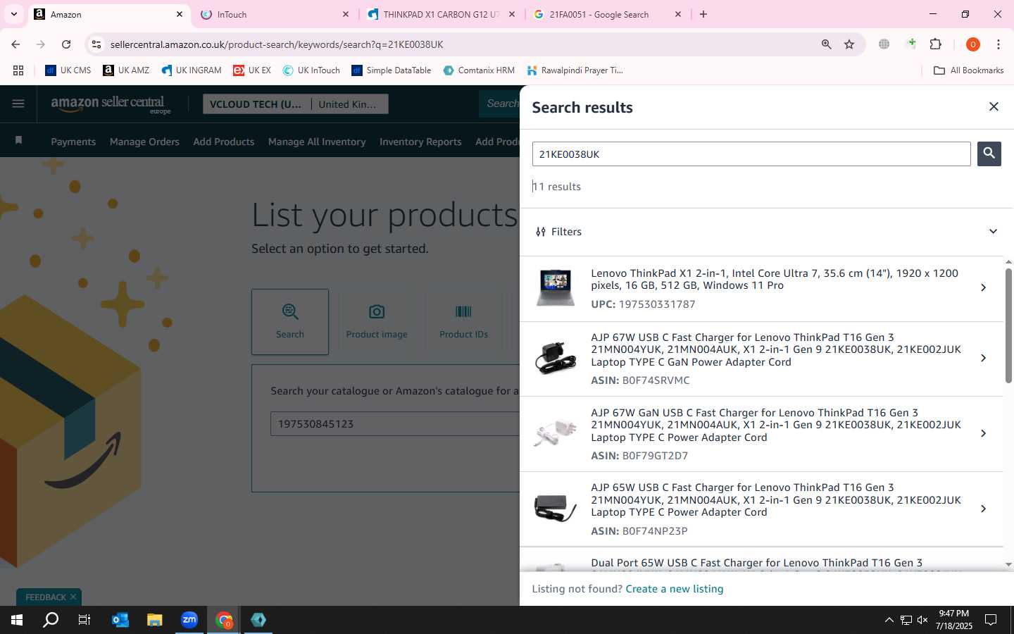Viewport: 1014px width, 634px height.
Task: Open Zoom from the taskbar
Action: click(x=189, y=620)
